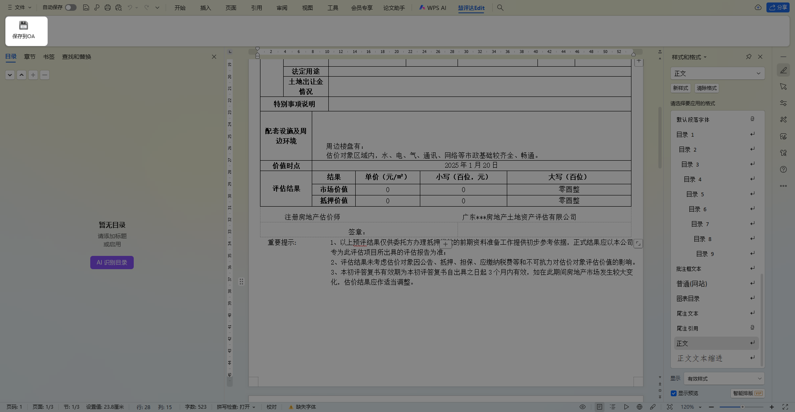
Task: Pin the 样式和格式 panel
Action: pyautogui.click(x=749, y=57)
